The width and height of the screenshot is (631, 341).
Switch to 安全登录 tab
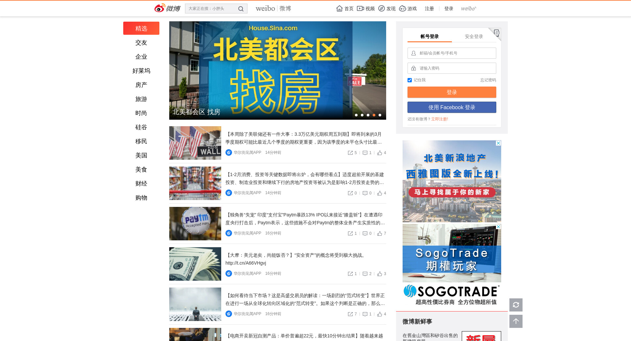474,36
